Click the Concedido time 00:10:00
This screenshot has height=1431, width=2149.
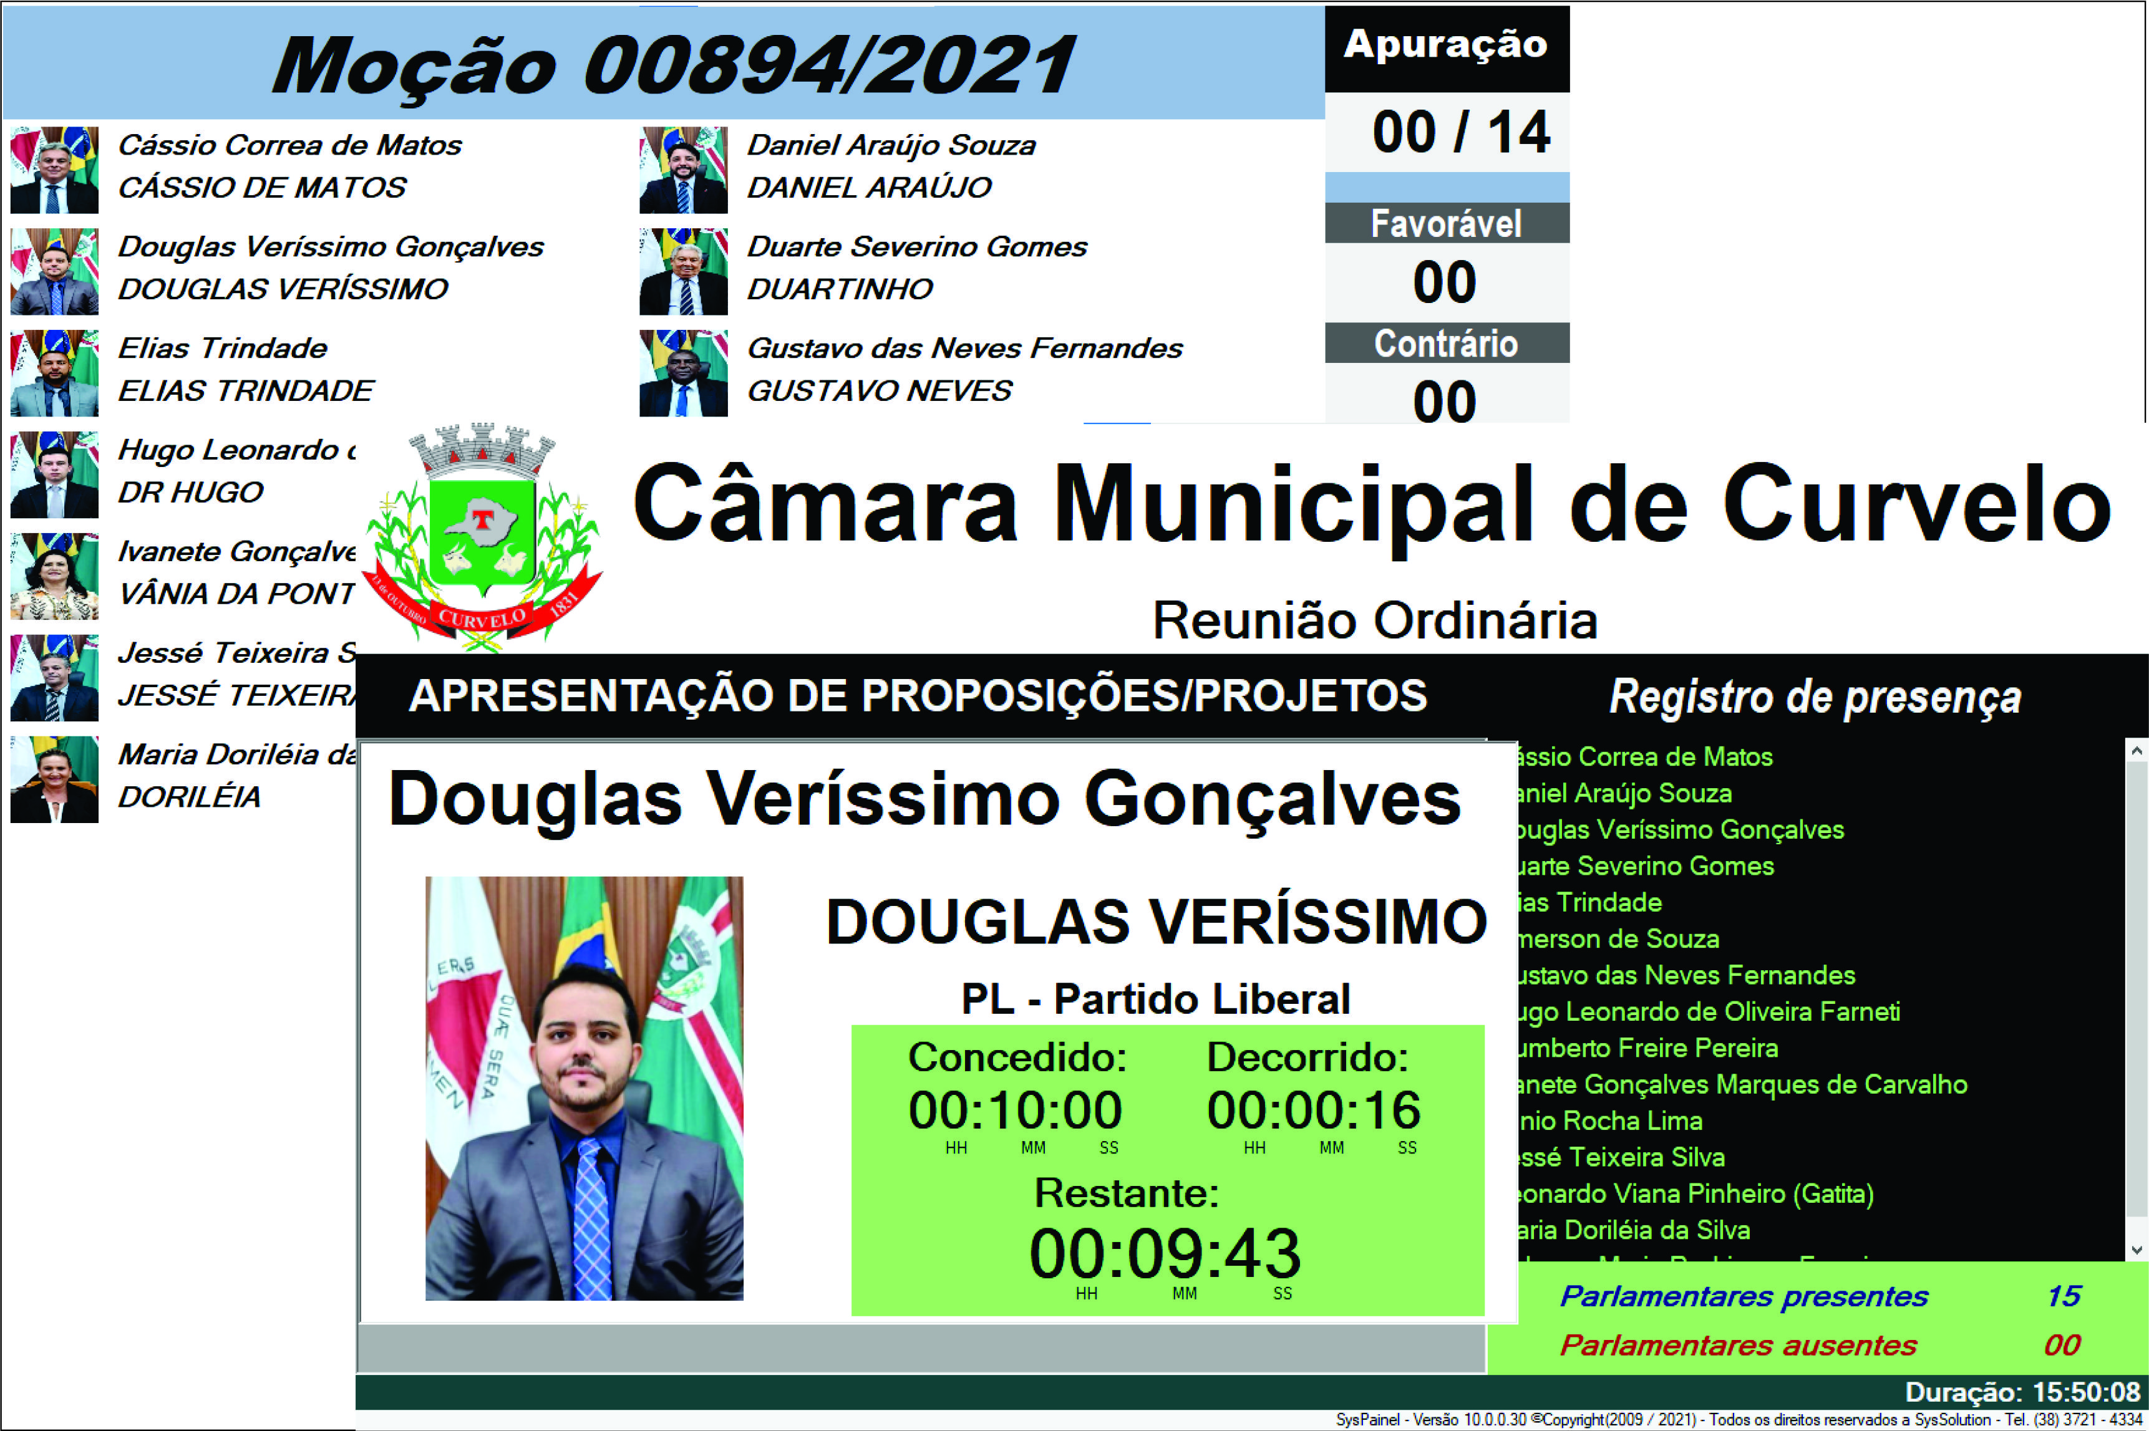(x=1014, y=1111)
